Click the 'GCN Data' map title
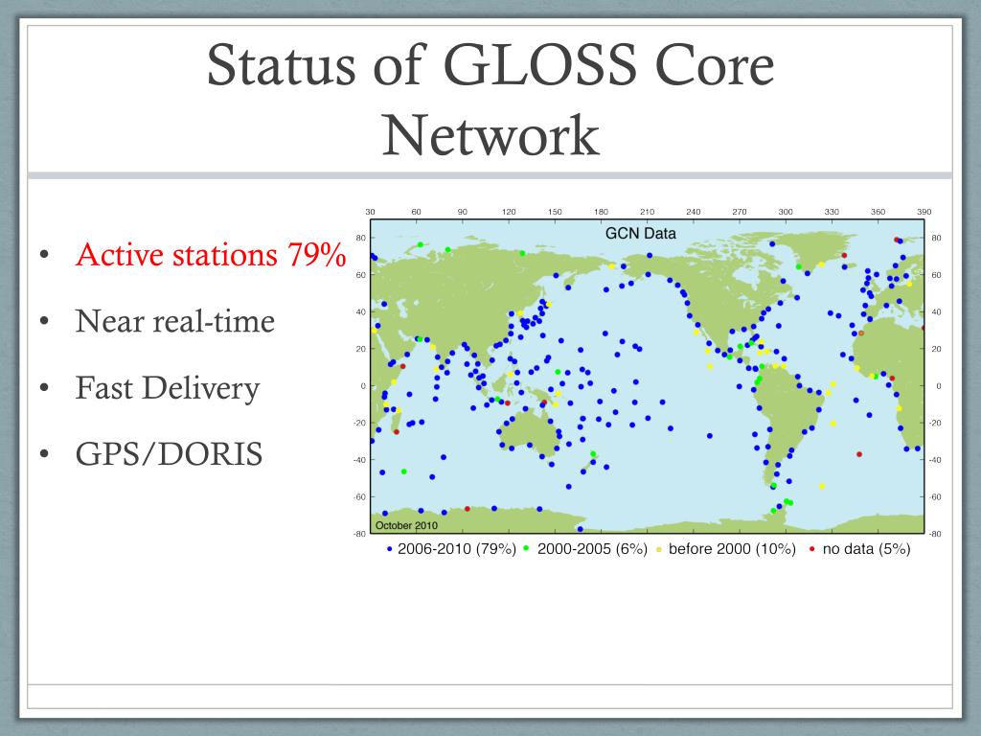 pyautogui.click(x=641, y=234)
